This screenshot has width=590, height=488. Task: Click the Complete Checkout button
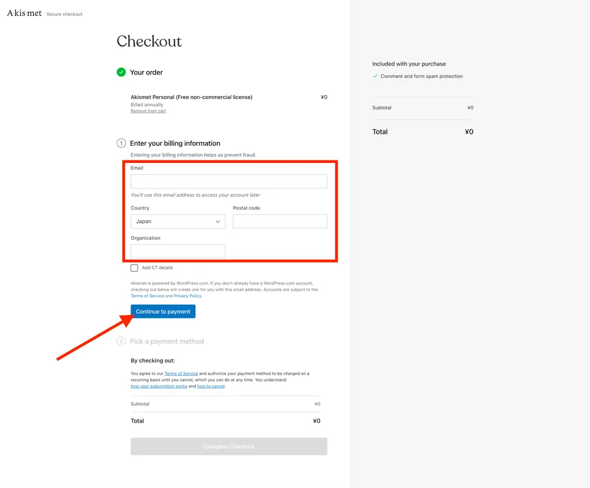pos(229,447)
